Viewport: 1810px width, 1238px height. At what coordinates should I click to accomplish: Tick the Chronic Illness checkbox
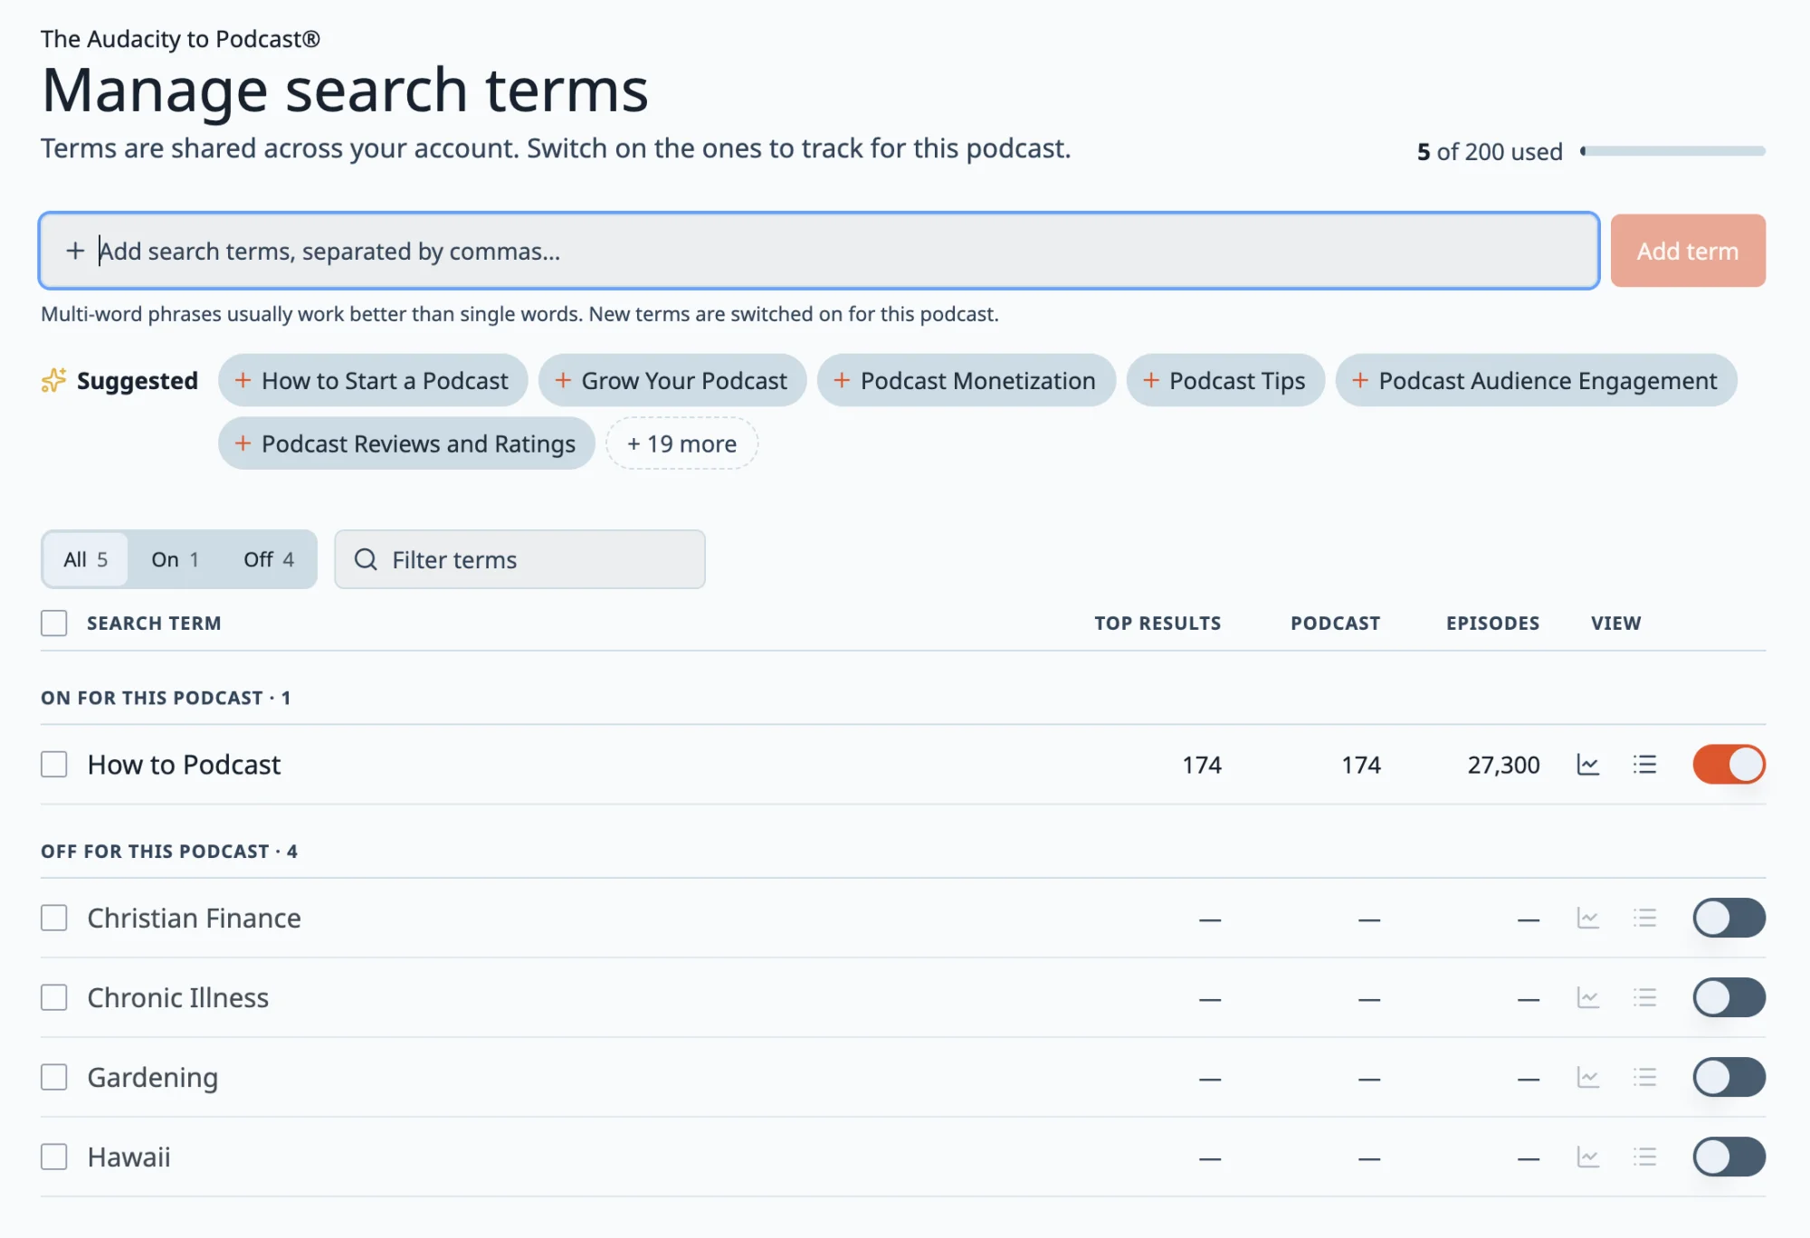pyautogui.click(x=54, y=997)
